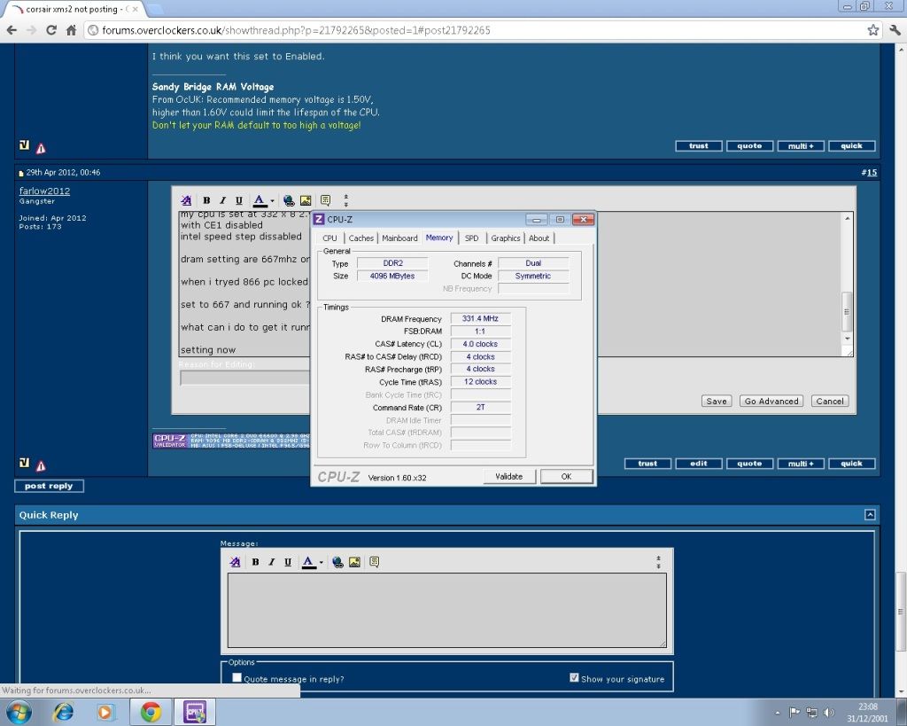The image size is (907, 726).
Task: Open the farlow2012 user profile link
Action: pyautogui.click(x=44, y=191)
